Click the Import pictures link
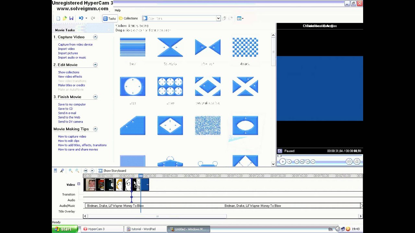The height and width of the screenshot is (233, 415). point(68,53)
